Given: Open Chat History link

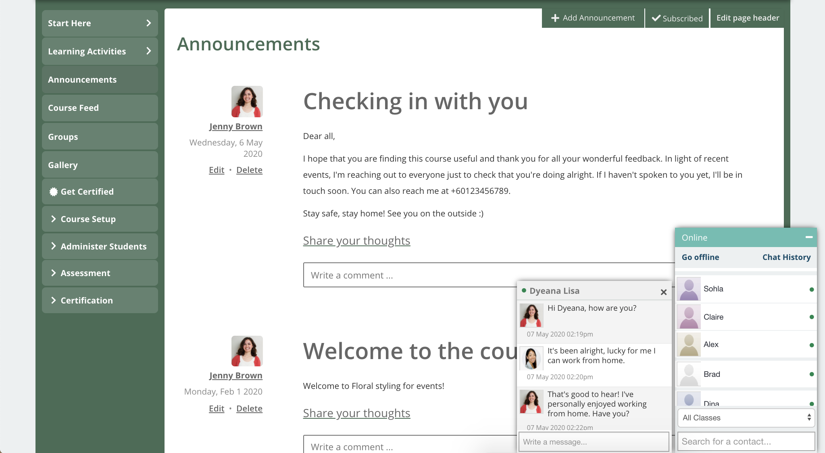Looking at the screenshot, I should pyautogui.click(x=786, y=257).
